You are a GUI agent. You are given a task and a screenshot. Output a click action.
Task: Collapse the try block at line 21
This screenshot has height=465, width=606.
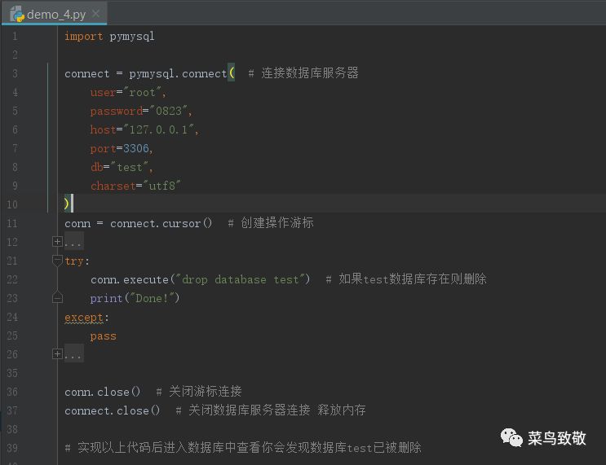pos(57,261)
